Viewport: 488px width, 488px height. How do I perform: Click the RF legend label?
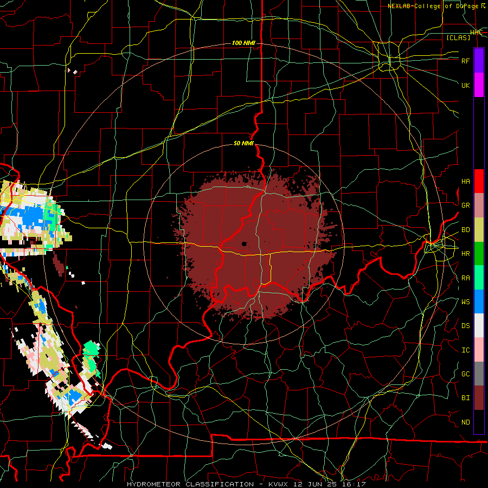tap(465, 61)
